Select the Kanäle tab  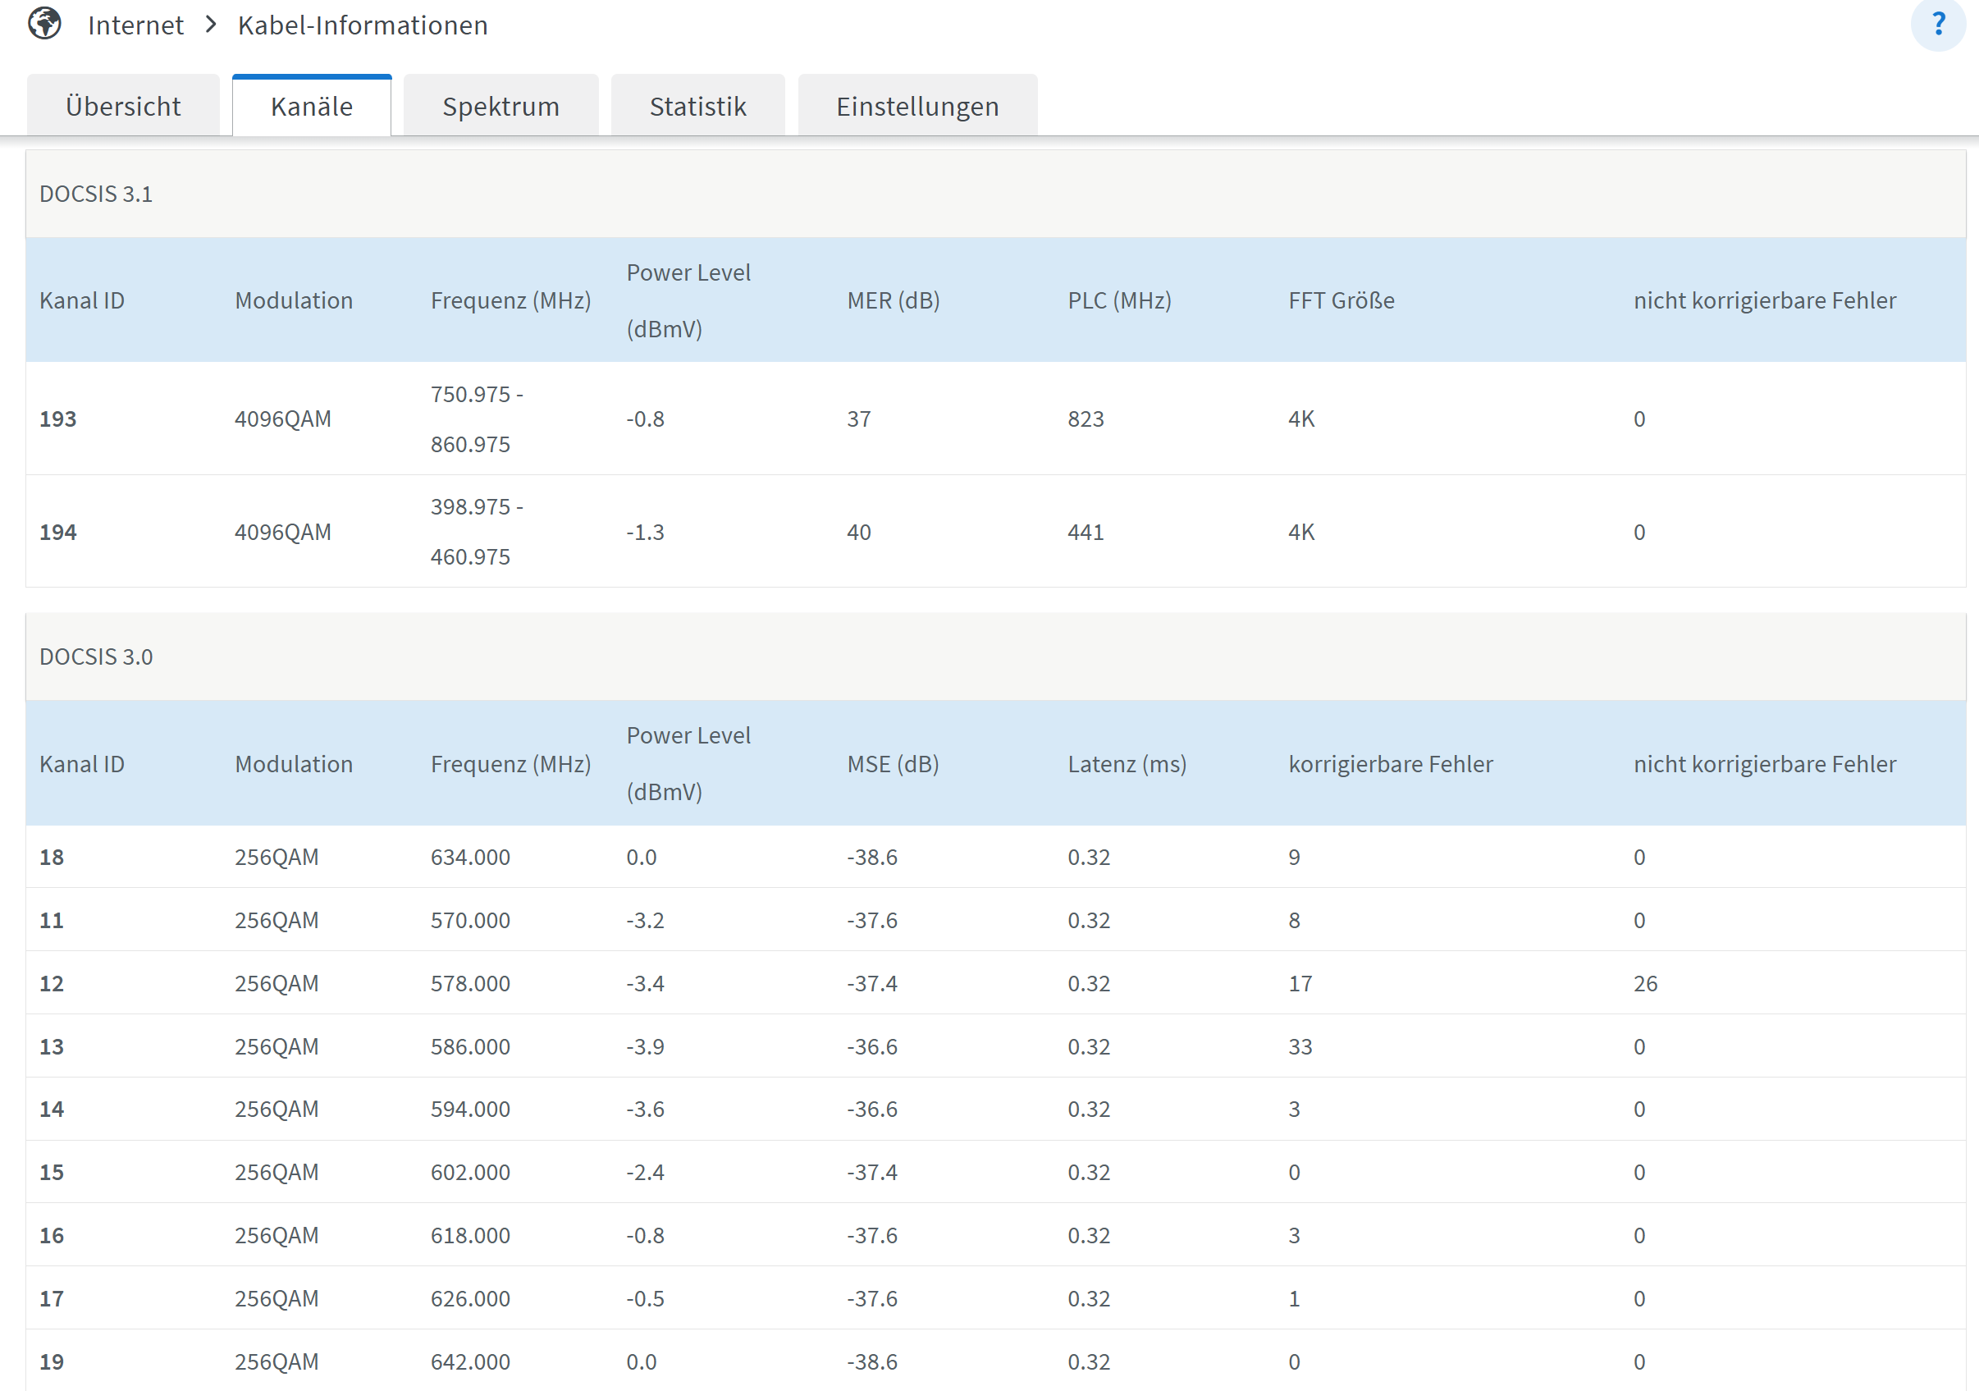(311, 106)
